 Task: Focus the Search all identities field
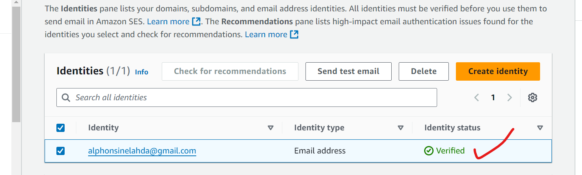click(251, 97)
